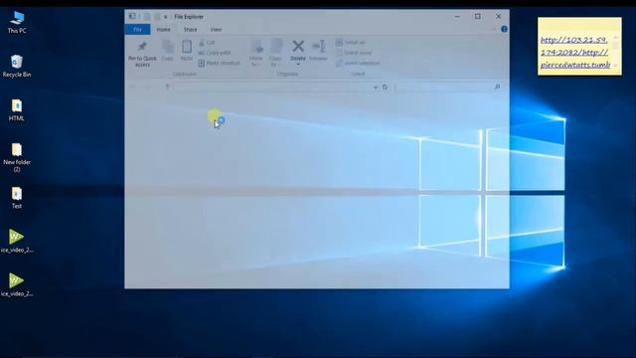Click the sticky note scrollbar
Viewport: 636px width, 358px height.
pyautogui.click(x=616, y=51)
